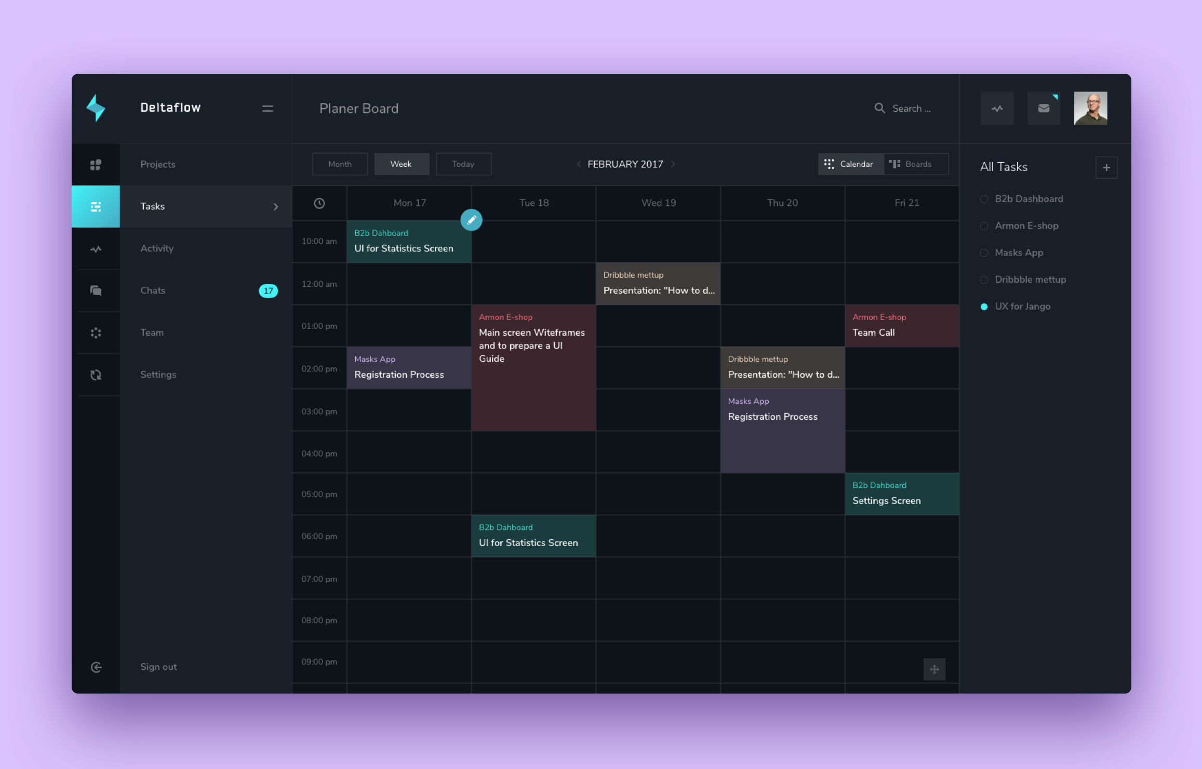The width and height of the screenshot is (1202, 769).
Task: Click the forward navigation arrow for next week
Action: pyautogui.click(x=675, y=164)
